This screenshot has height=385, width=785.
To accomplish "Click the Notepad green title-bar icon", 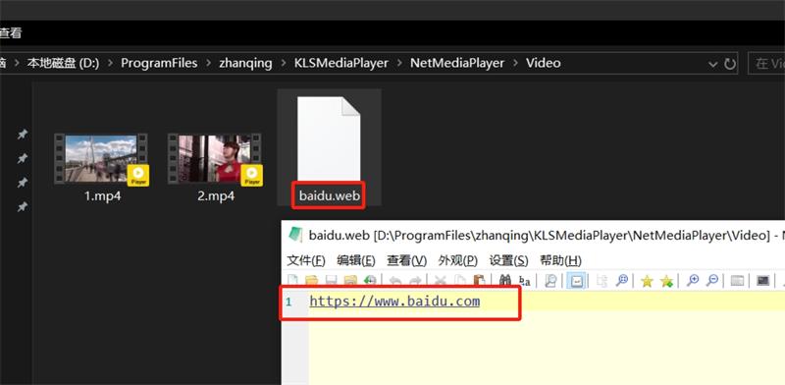I will point(295,234).
